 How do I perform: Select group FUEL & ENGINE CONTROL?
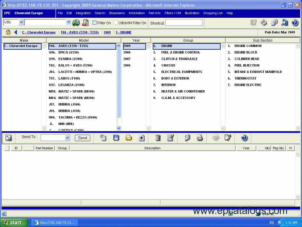pos(186,52)
